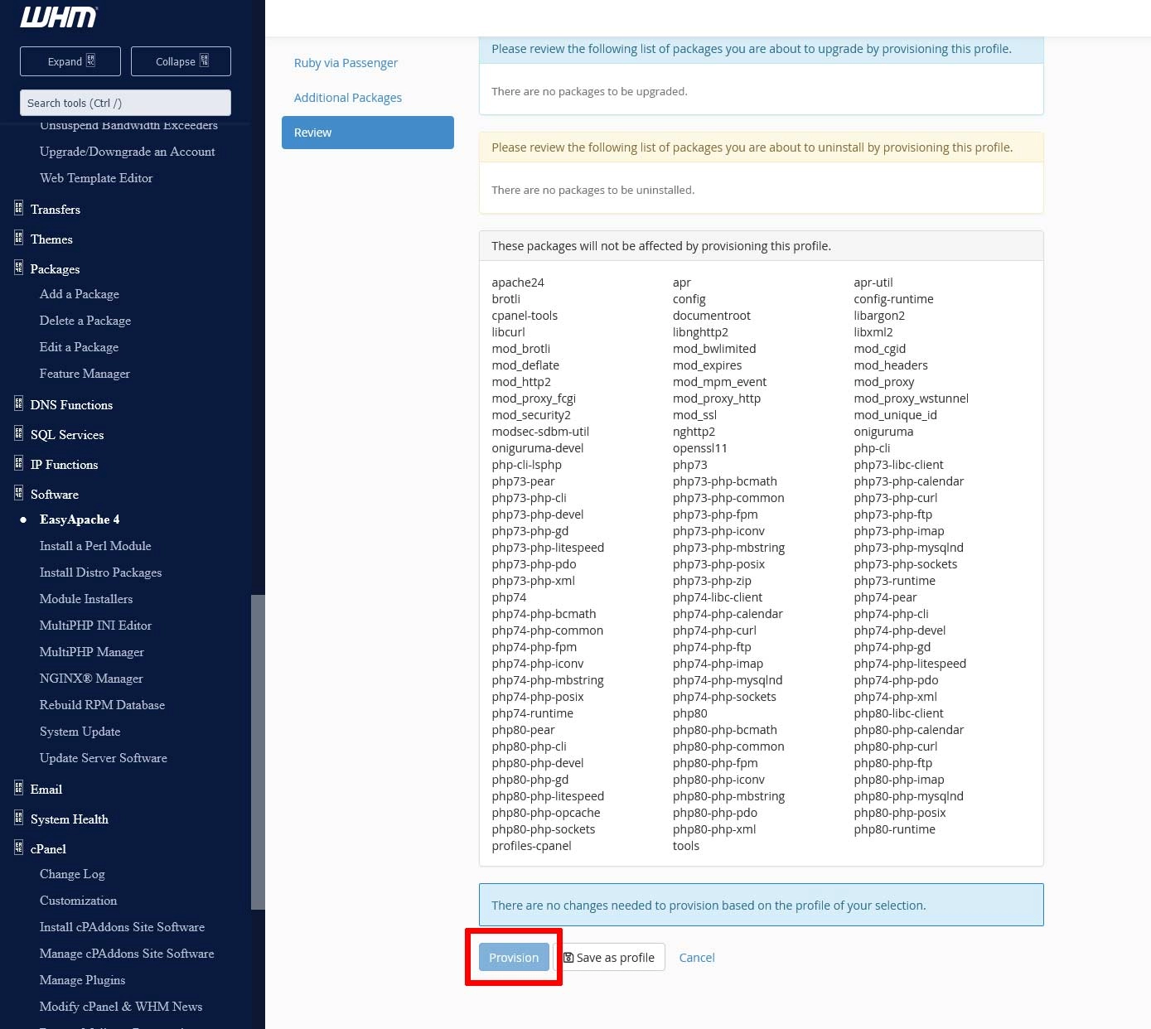Click the Provision button
Image resolution: width=1151 pixels, height=1029 pixels.
click(x=514, y=958)
